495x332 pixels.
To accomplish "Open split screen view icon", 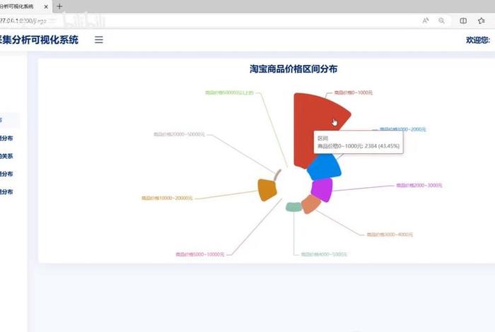I will tap(463, 20).
